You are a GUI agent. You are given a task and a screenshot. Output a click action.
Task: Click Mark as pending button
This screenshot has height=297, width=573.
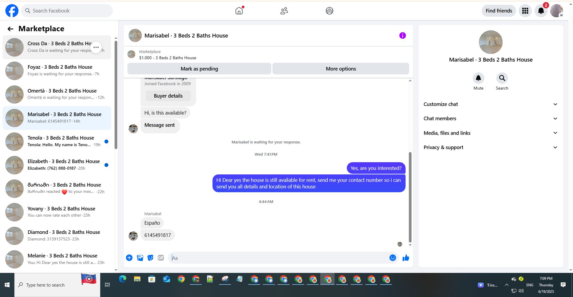(199, 69)
